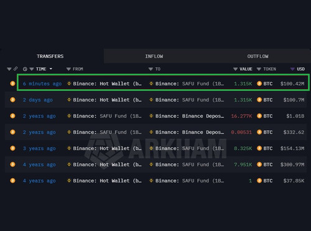
Task: Open the '4 years ago' link for $37.85K
Action: click(x=39, y=181)
